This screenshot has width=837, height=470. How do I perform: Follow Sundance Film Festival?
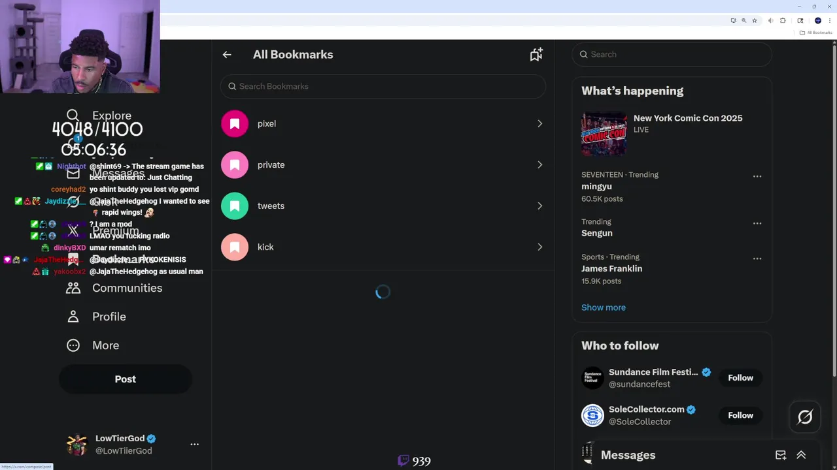tap(741, 378)
